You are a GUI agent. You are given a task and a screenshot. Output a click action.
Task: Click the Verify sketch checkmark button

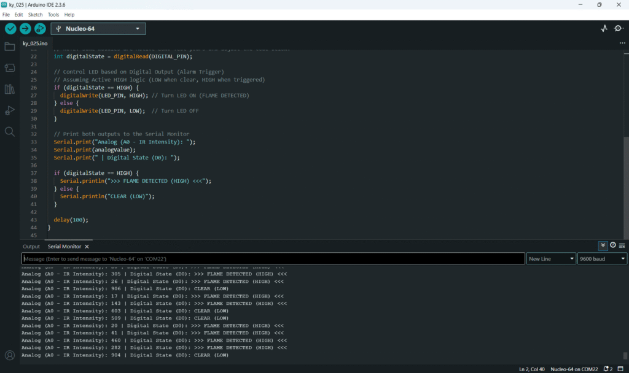tap(10, 28)
